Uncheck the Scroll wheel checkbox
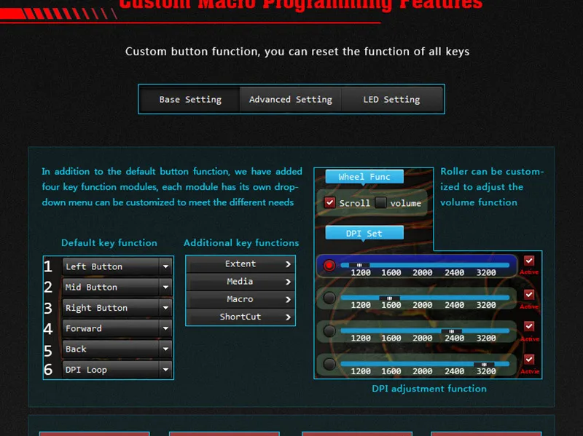This screenshot has width=583, height=436. pyautogui.click(x=329, y=203)
